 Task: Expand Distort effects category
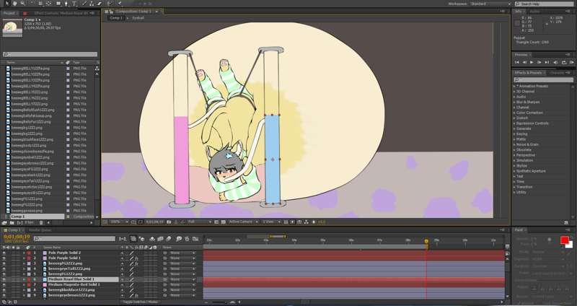coord(514,118)
